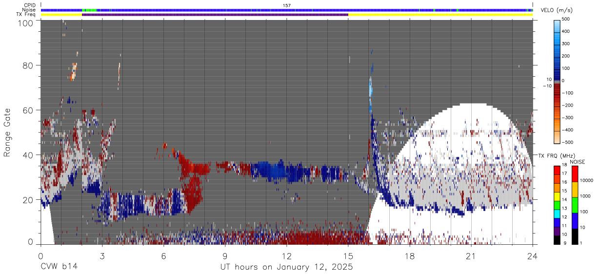599x277 pixels.
Task: Click the purple segment of TX Freq strip
Action: pyautogui.click(x=215, y=15)
